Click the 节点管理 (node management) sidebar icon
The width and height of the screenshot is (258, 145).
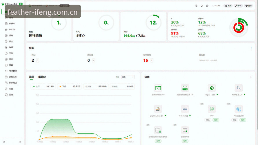click(x=6, y=71)
